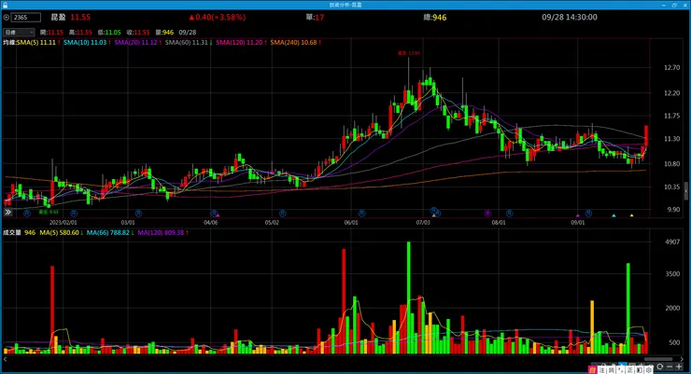Click the tall red volume bar near 06/01
This screenshot has height=374, width=691.
coord(344,301)
